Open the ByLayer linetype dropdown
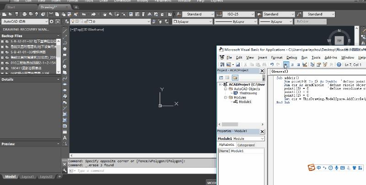The height and width of the screenshot is (185, 366). tap(236, 21)
